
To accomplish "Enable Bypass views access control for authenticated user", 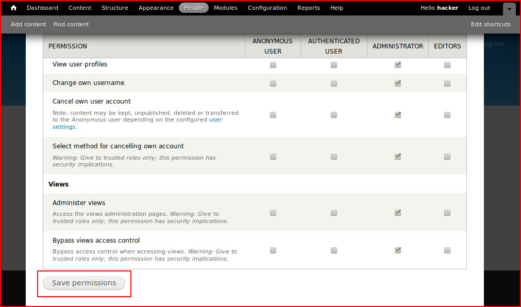I will coord(334,250).
